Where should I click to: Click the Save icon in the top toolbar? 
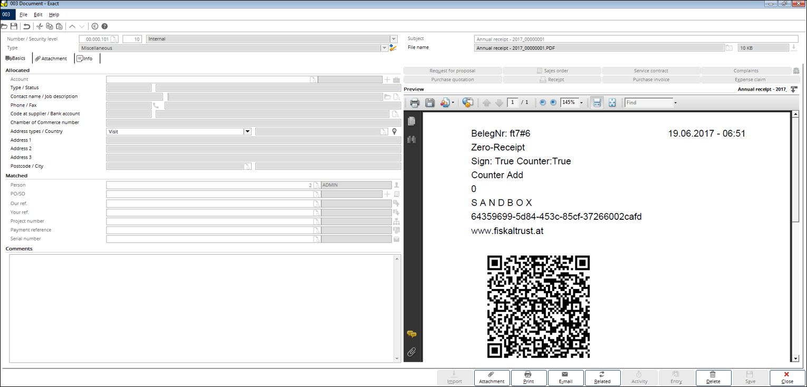pyautogui.click(x=14, y=26)
